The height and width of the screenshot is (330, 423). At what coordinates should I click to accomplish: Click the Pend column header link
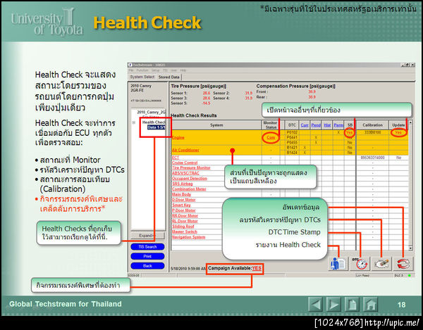tap(316, 125)
